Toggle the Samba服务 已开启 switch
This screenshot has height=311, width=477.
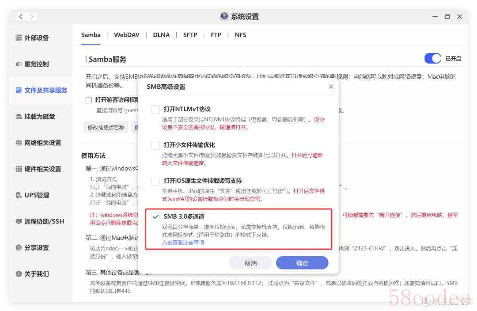pyautogui.click(x=432, y=58)
